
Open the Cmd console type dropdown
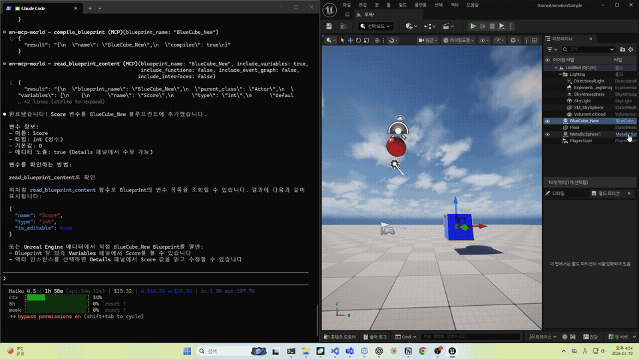pos(406,336)
